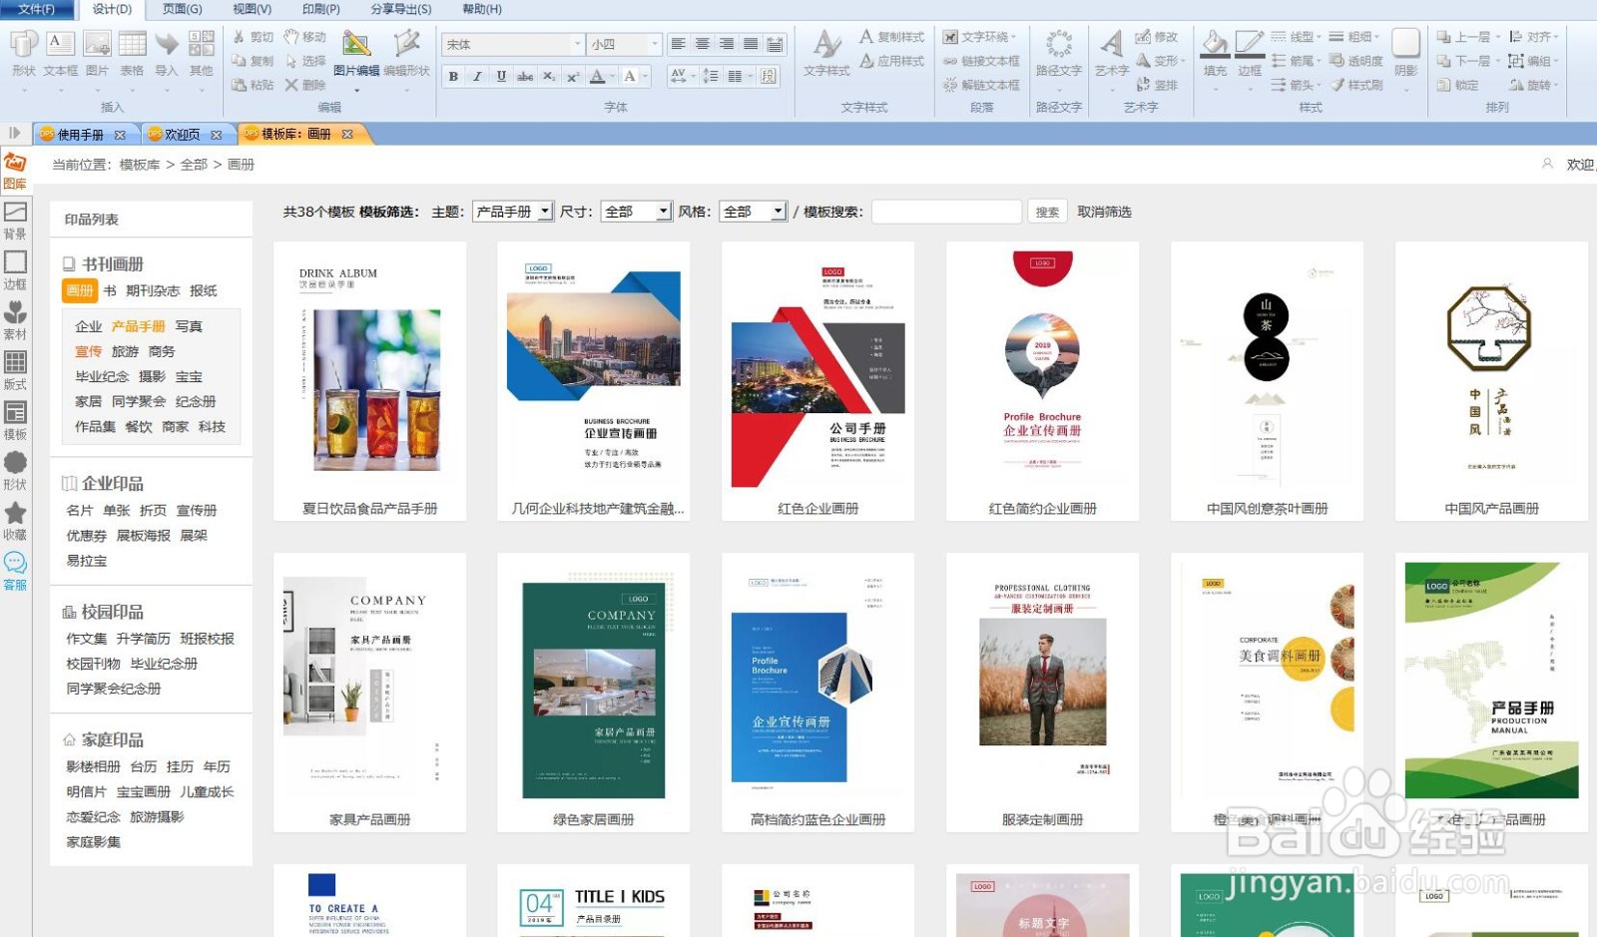The width and height of the screenshot is (1597, 937).
Task: Click the 文字样式 text style icon
Action: [826, 54]
